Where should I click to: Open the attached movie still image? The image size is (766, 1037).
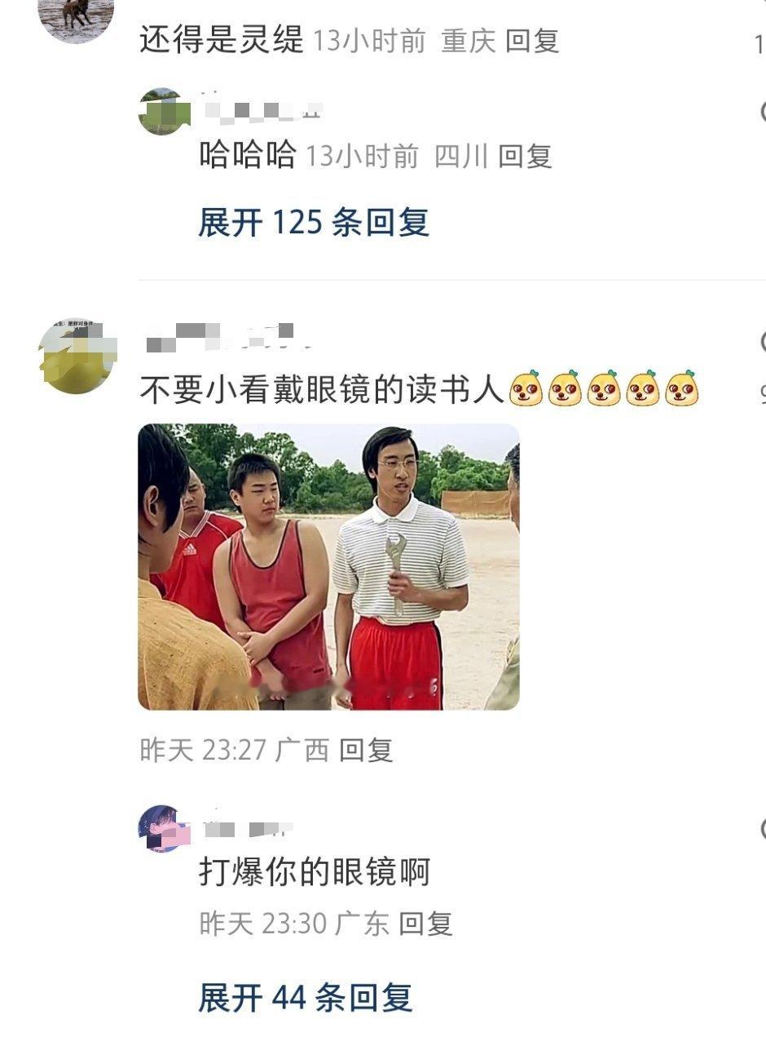328,566
